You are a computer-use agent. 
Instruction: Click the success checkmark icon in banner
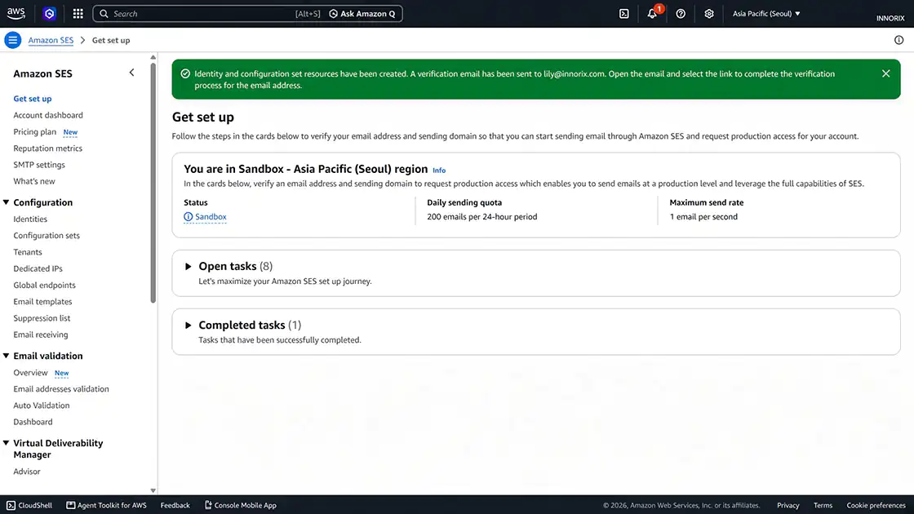(x=185, y=73)
